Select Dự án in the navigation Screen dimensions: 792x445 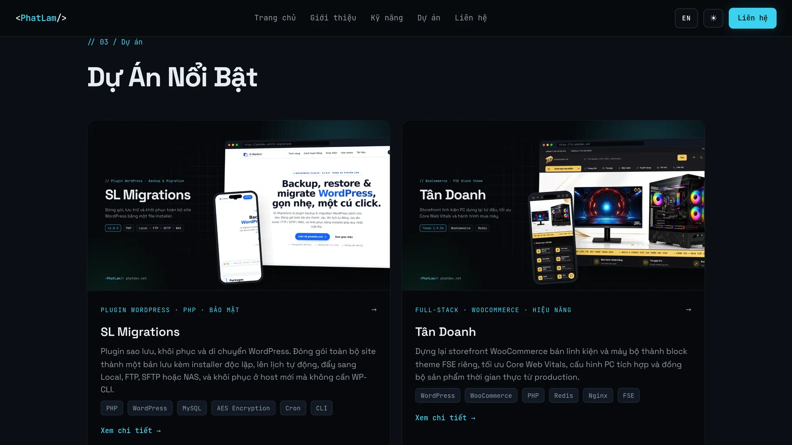pyautogui.click(x=429, y=18)
